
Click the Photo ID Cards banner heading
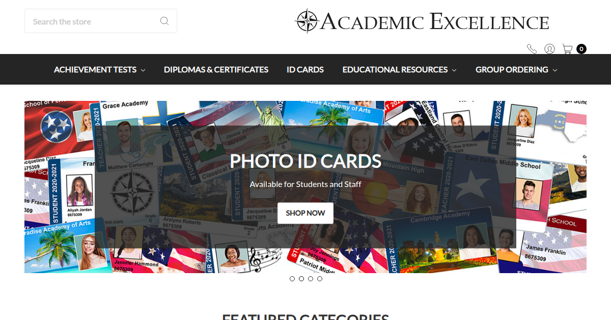tap(305, 161)
